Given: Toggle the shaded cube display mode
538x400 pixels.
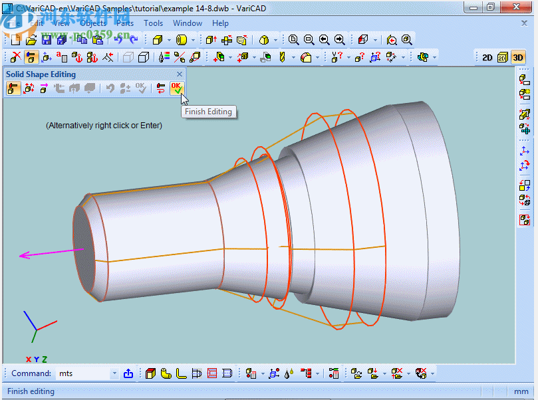Looking at the screenshot, I should (144, 57).
